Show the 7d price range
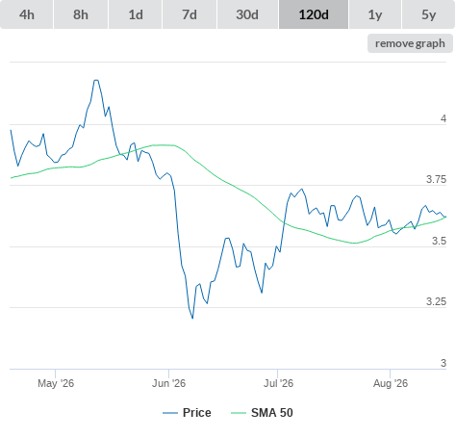 (190, 14)
